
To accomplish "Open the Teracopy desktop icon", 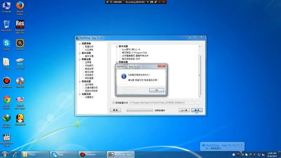I will (x=20, y=64).
